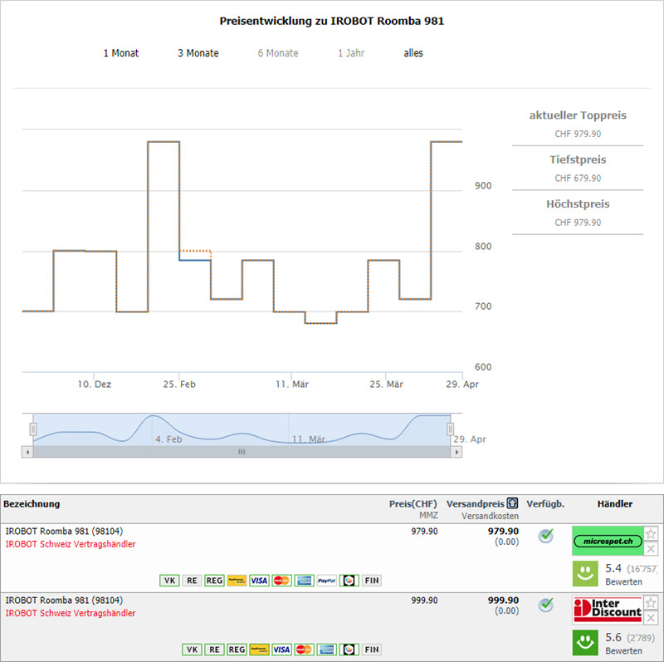Click left arrow of chart navigator scrollbar
Screen dimensions: 664x662
tap(27, 452)
